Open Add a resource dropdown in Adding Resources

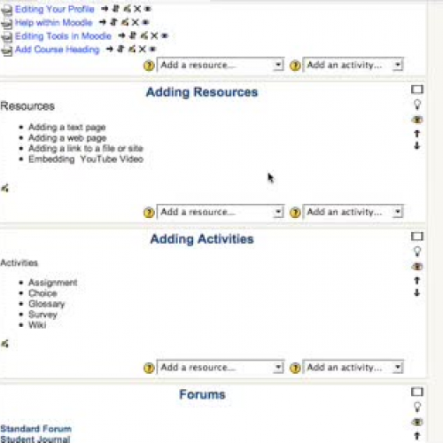[221, 212]
